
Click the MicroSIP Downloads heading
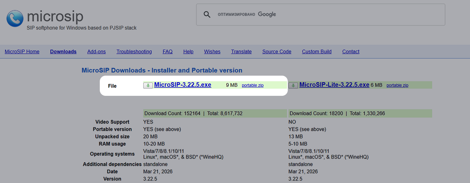(162, 70)
